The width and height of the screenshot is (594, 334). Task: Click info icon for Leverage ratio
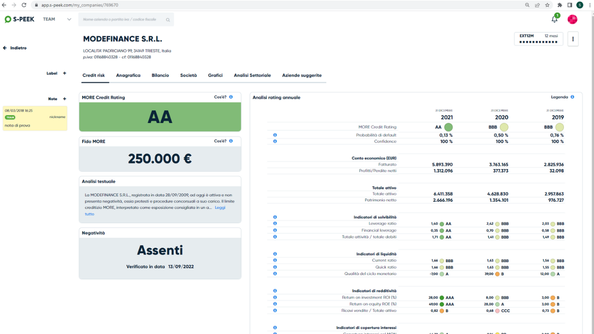pos(275,224)
